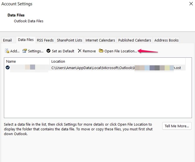Switch to Internet Calendars tab
Image resolution: width=195 pixels, height=162 pixels.
100,40
